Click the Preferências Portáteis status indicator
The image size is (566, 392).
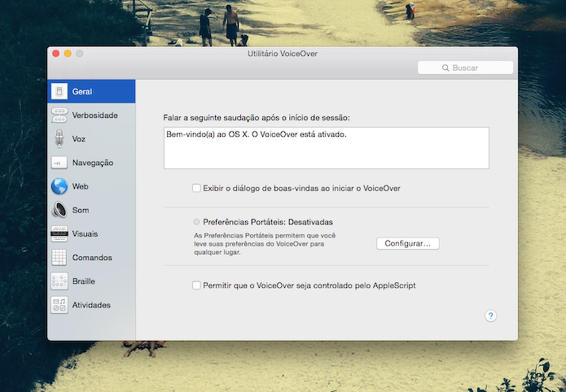(x=196, y=221)
